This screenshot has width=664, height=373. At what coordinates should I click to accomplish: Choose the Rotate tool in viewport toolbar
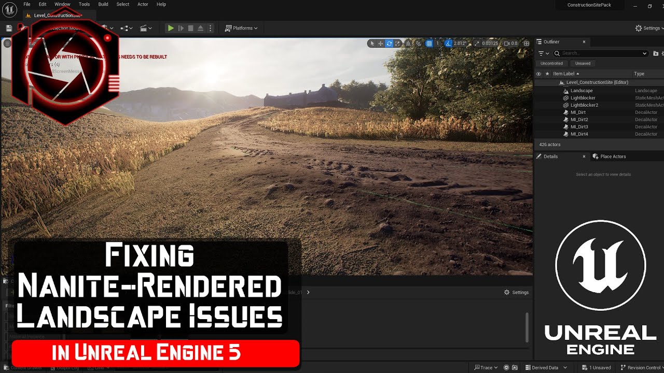pos(389,44)
